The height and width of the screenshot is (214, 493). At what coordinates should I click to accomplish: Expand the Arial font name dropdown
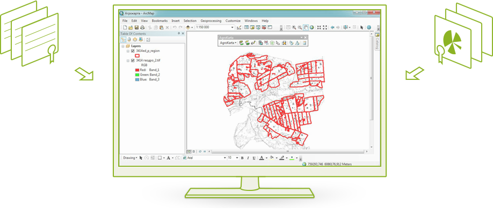click(225, 158)
